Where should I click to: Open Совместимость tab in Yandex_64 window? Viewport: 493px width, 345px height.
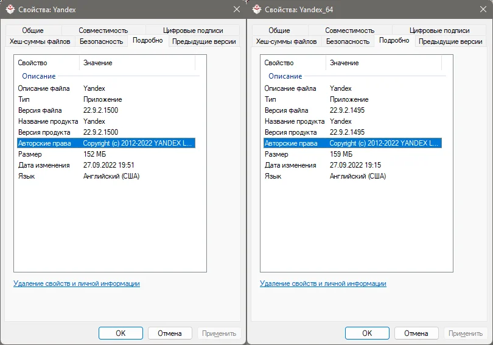[349, 30]
